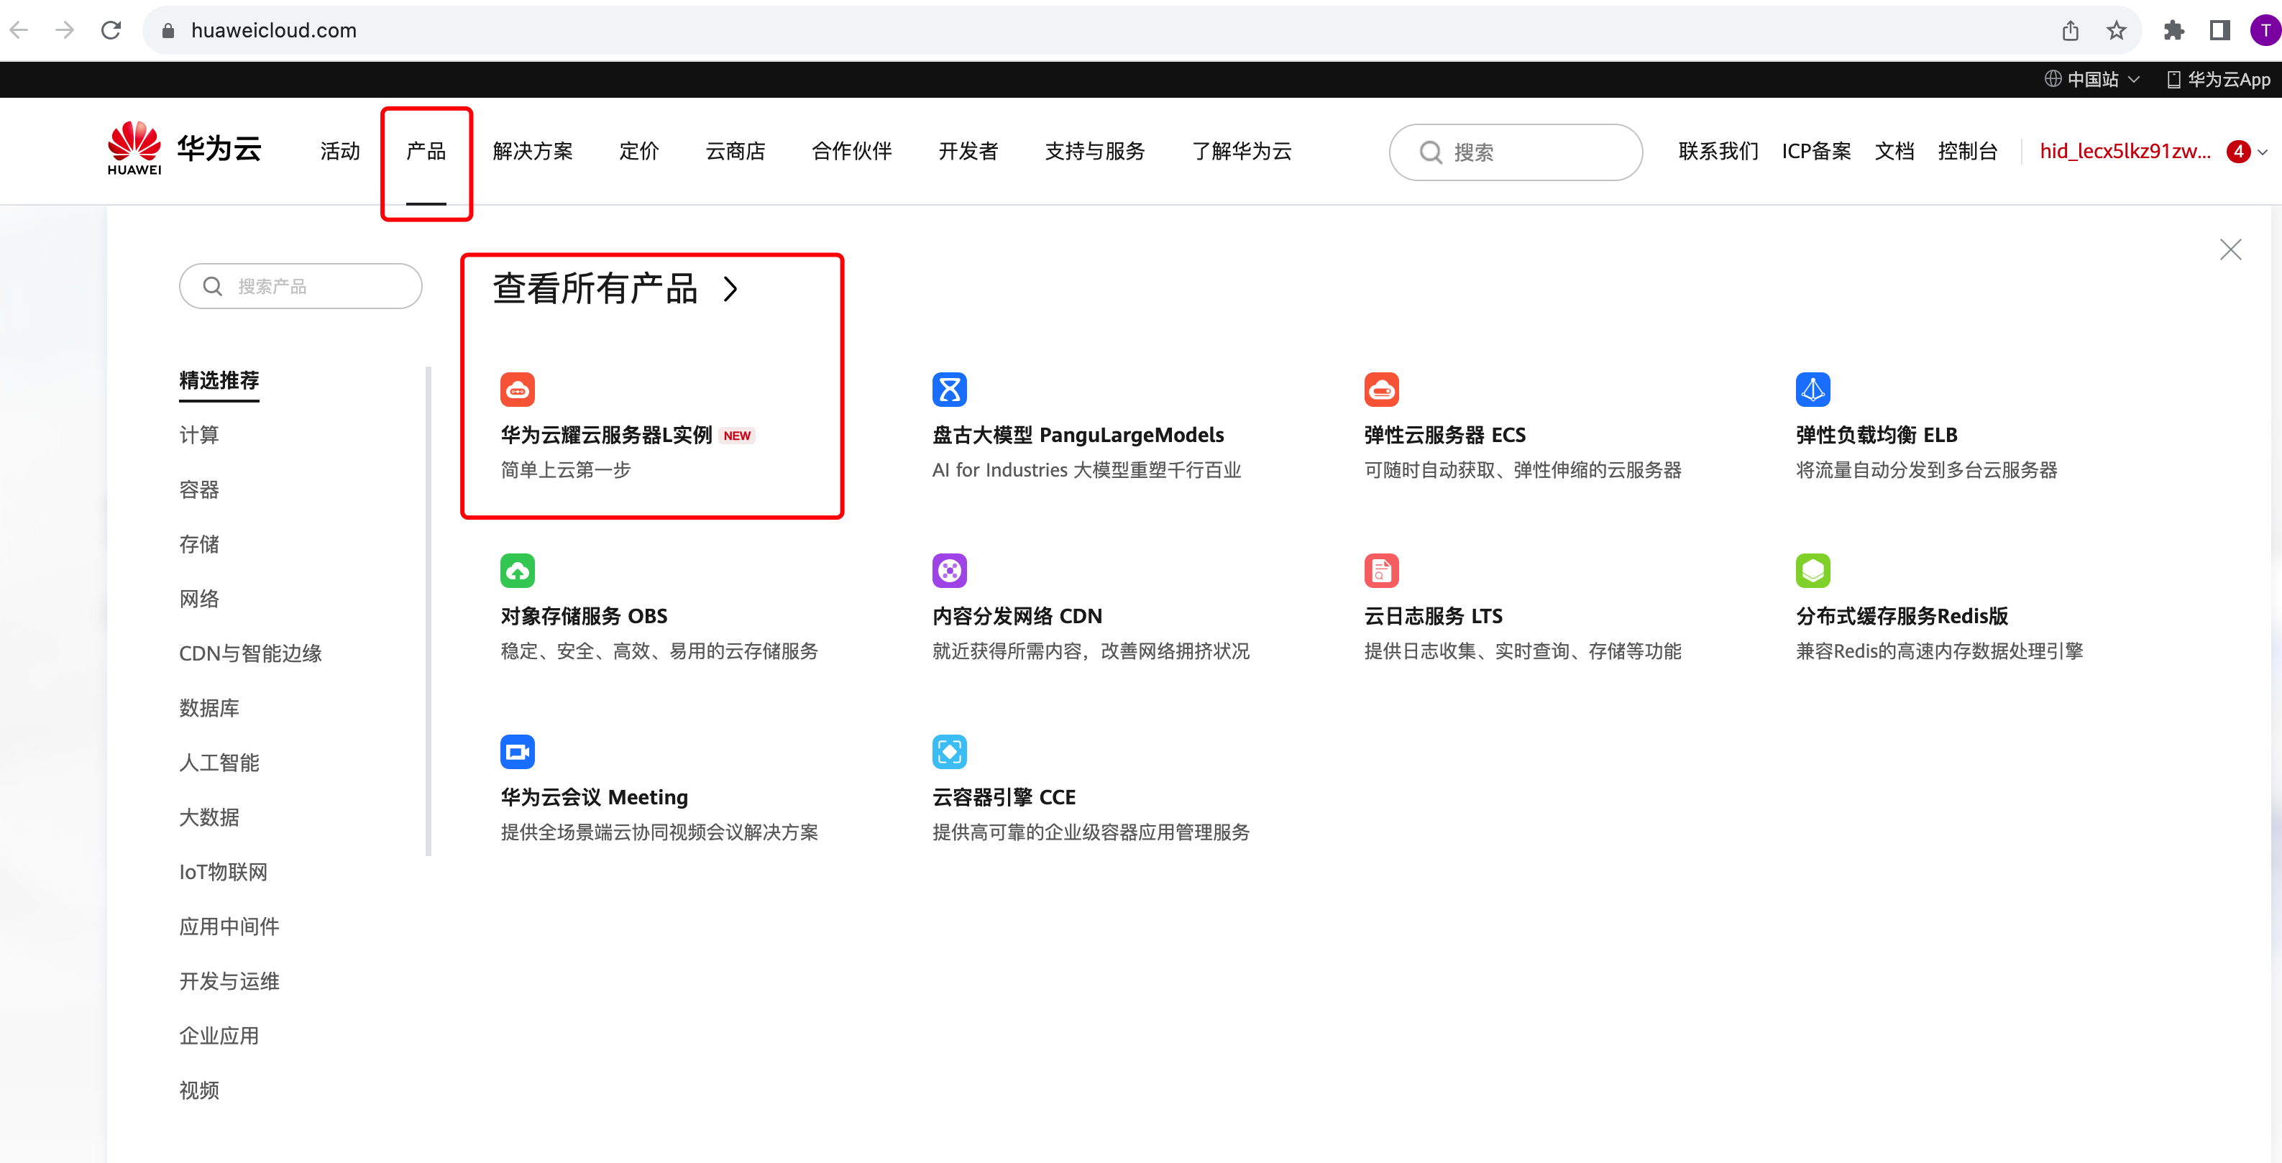The image size is (2282, 1163).
Task: Open the 内容分发网络 CDN icon
Action: coord(949,571)
